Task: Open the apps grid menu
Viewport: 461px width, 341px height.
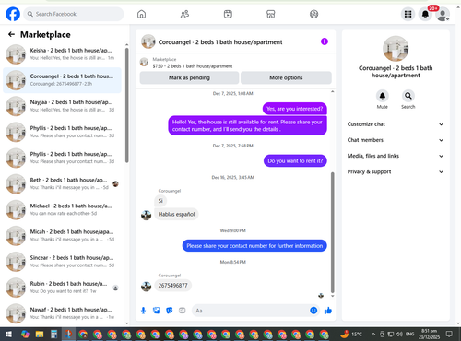Action: click(408, 14)
